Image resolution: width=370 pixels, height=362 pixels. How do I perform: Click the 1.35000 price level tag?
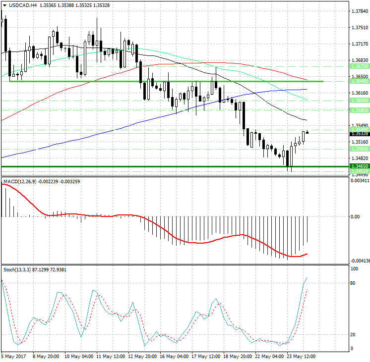[x=359, y=149]
